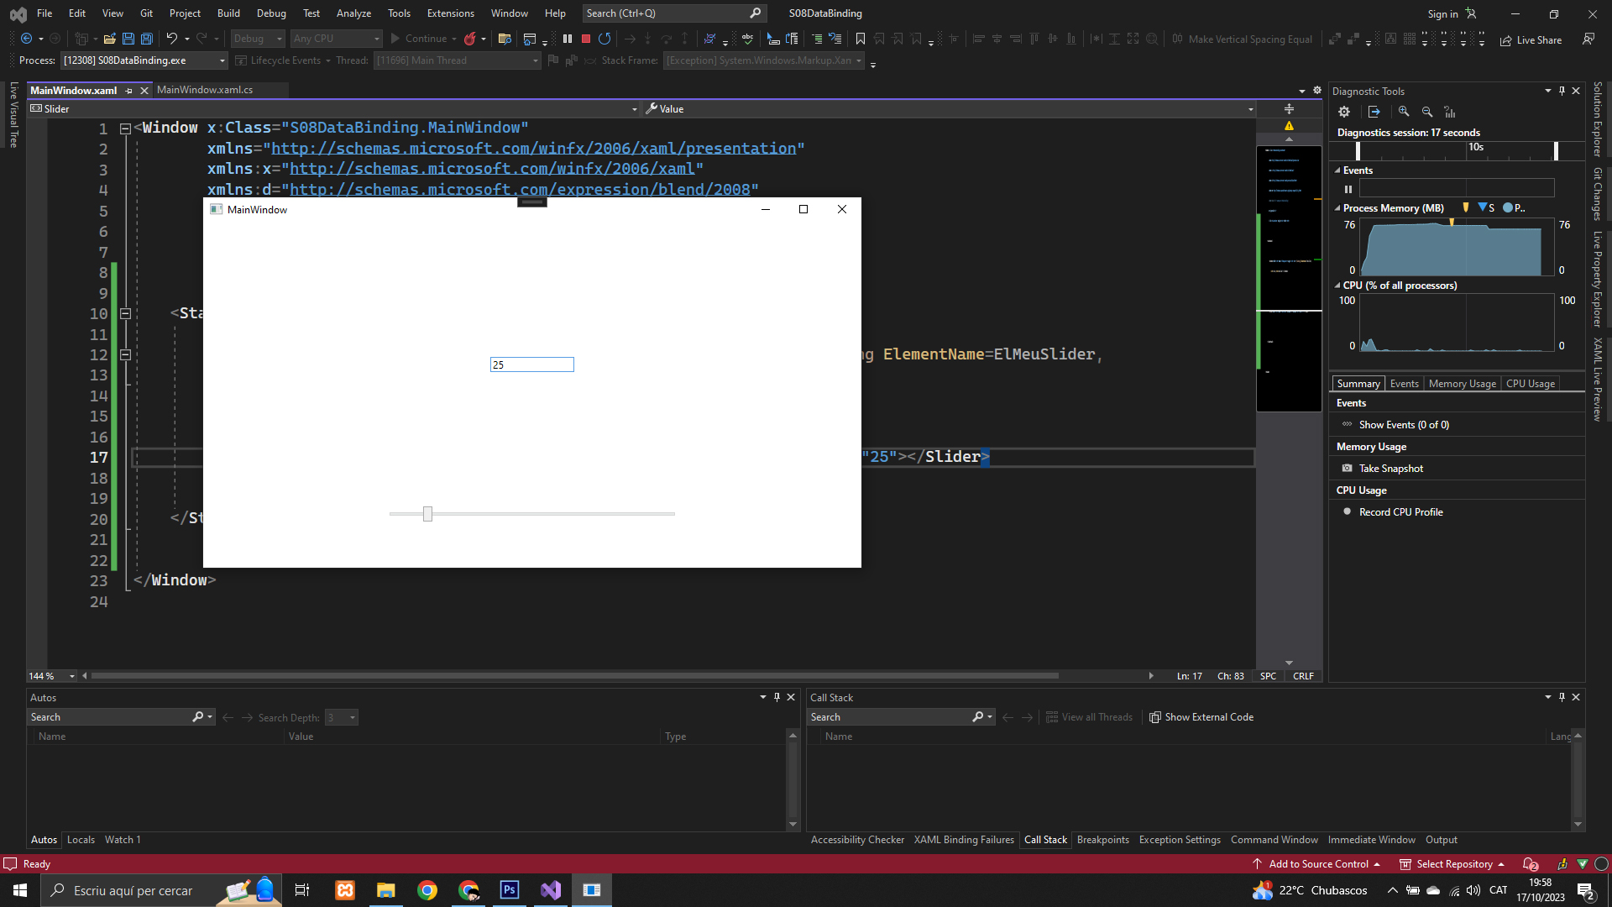
Task: Open the Debug menu
Action: point(271,13)
